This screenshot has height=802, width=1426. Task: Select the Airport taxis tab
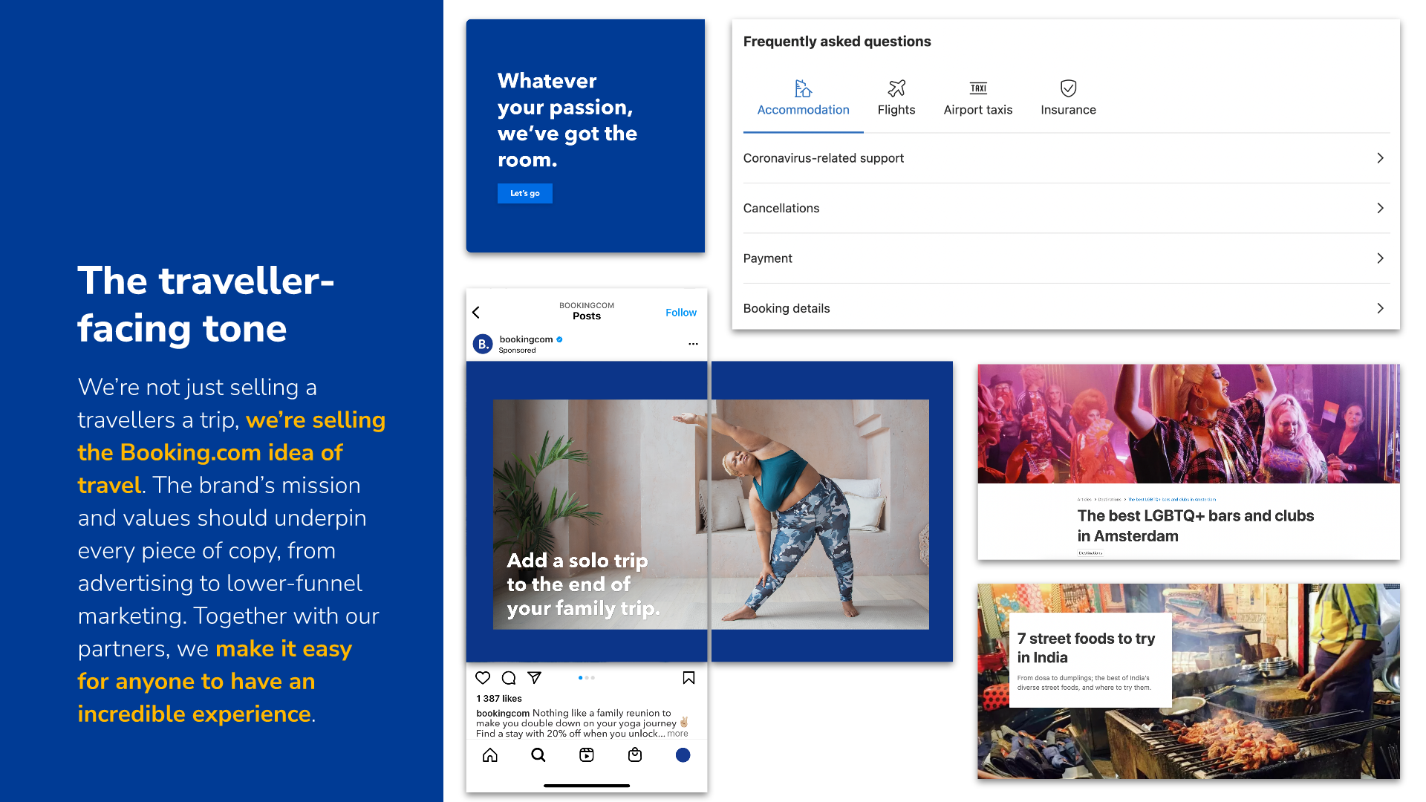[x=978, y=99]
